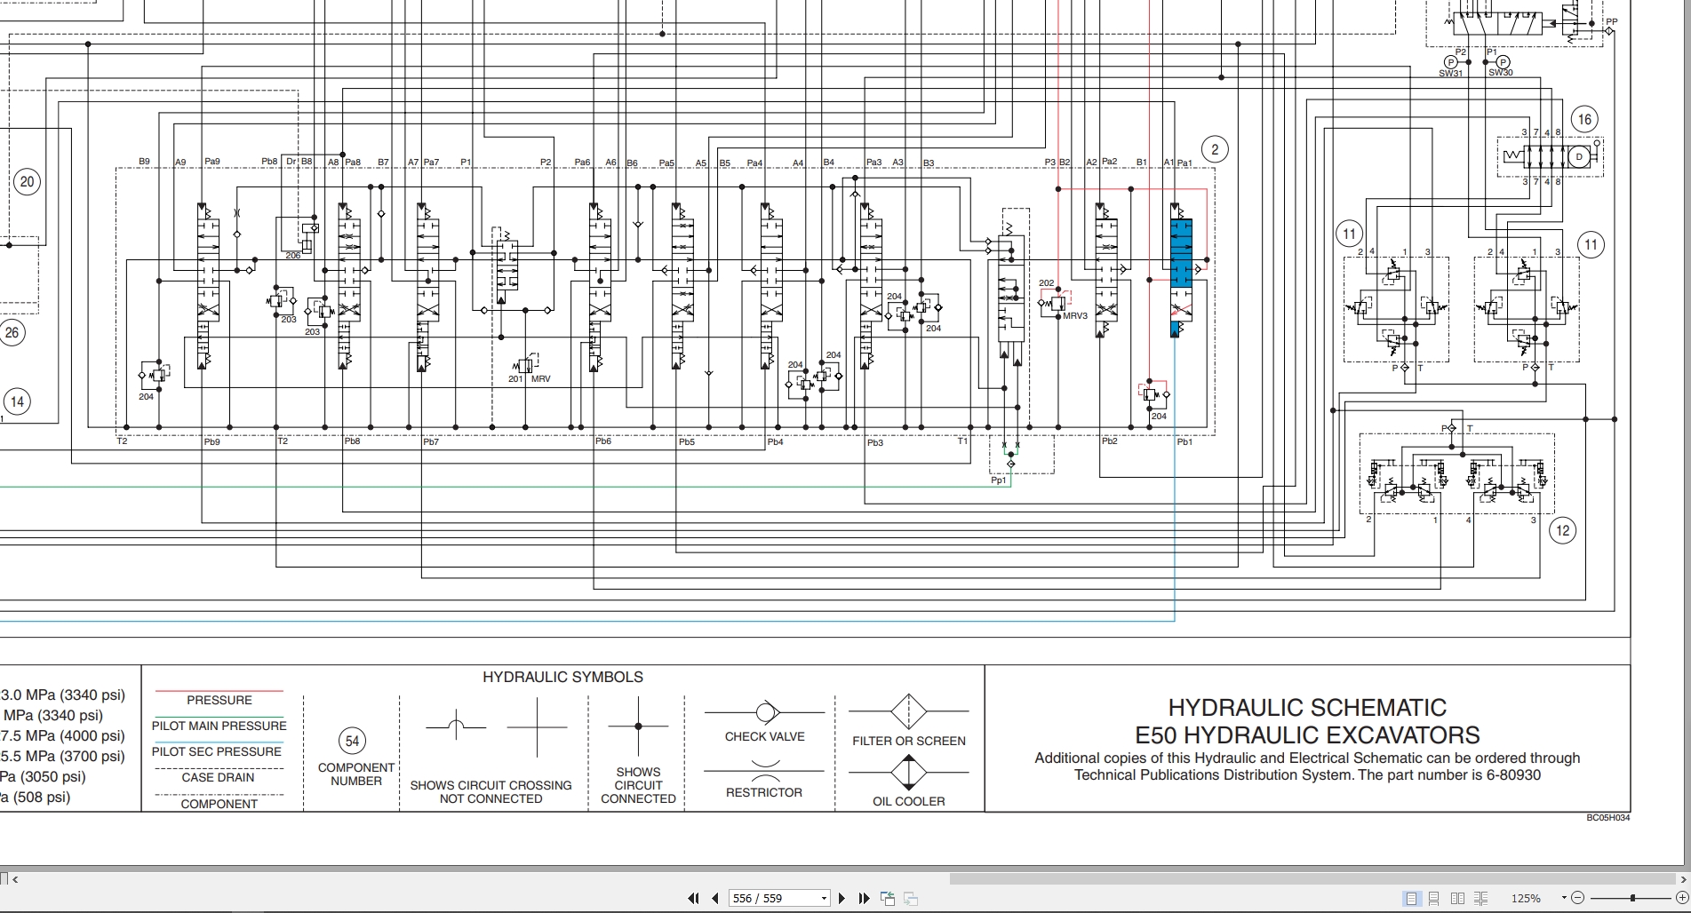
Task: Click the CASE DRAIN legend label
Action: tap(218, 777)
